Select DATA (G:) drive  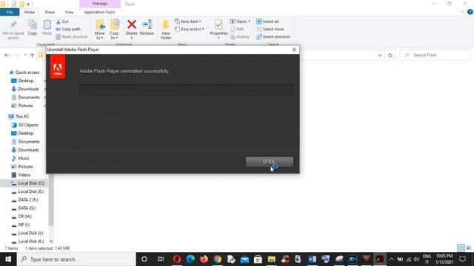24,208
